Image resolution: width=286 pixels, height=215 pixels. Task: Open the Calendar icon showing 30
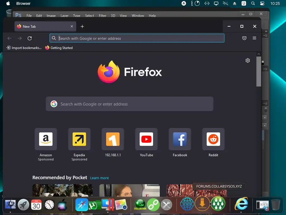[x=36, y=205]
